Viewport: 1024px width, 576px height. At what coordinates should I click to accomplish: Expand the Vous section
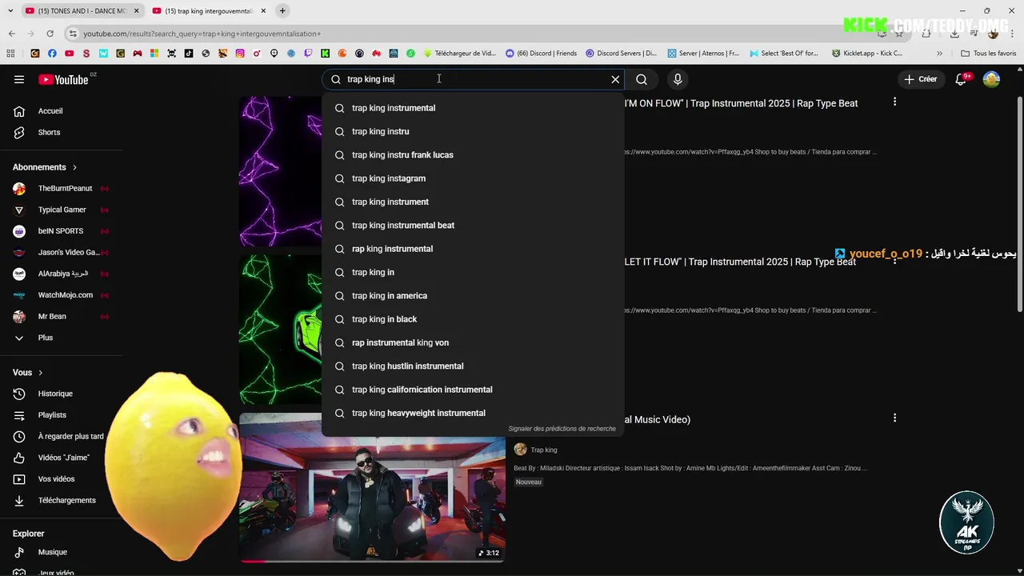pos(29,373)
